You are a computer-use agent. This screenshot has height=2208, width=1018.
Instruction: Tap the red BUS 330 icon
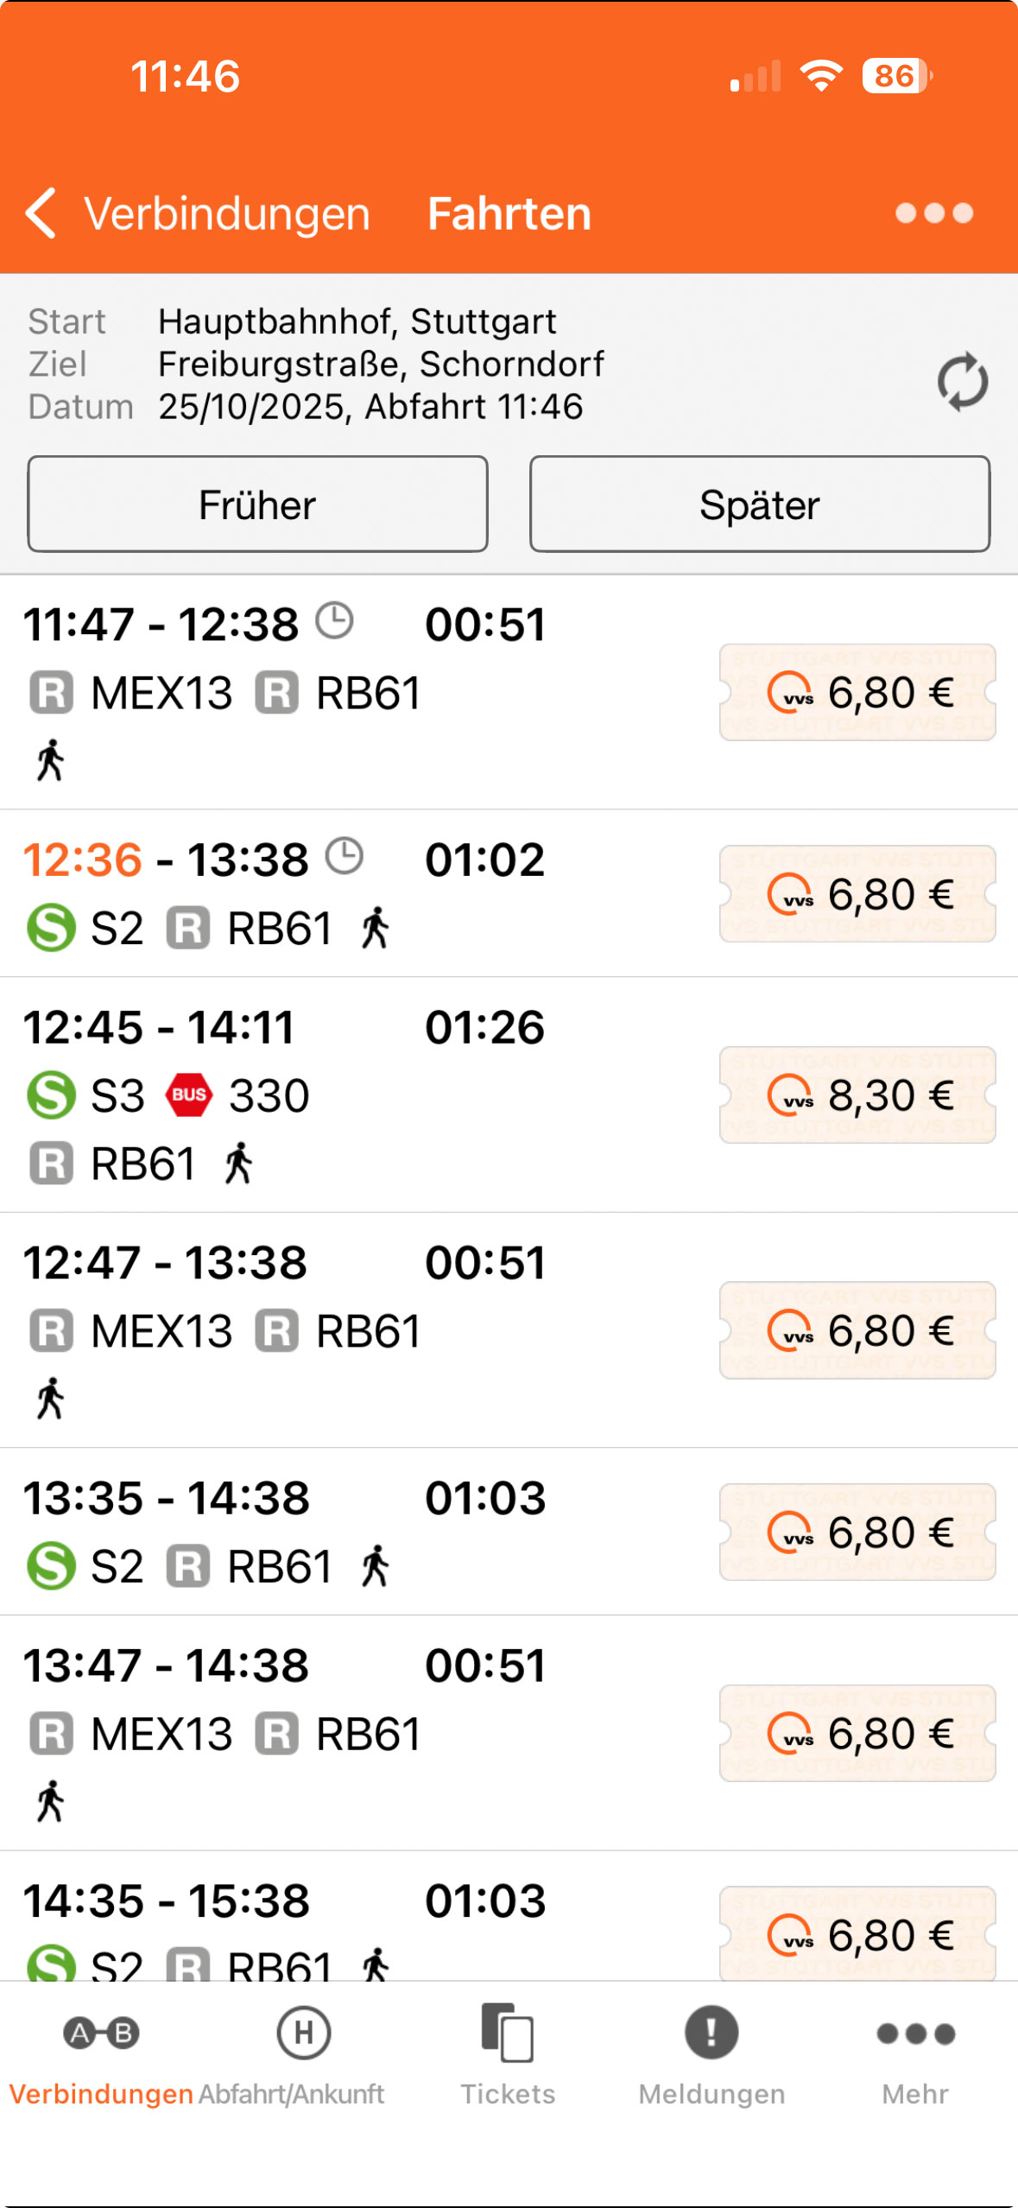(189, 1095)
